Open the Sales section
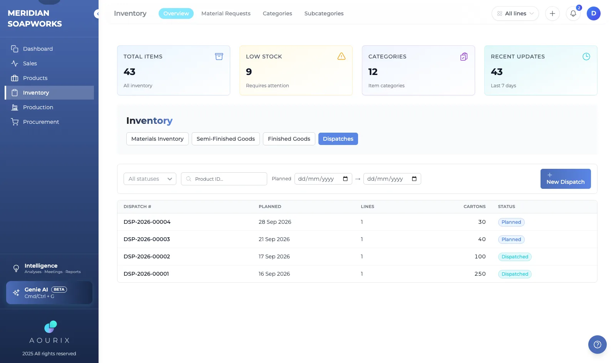This screenshot has height=363, width=616. pyautogui.click(x=49, y=63)
